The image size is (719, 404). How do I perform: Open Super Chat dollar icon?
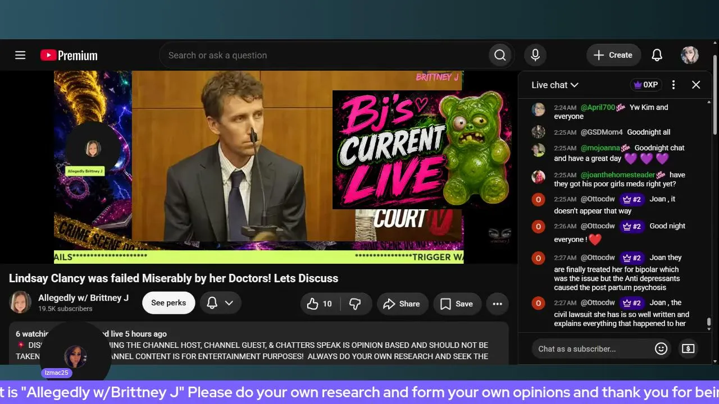click(688, 348)
